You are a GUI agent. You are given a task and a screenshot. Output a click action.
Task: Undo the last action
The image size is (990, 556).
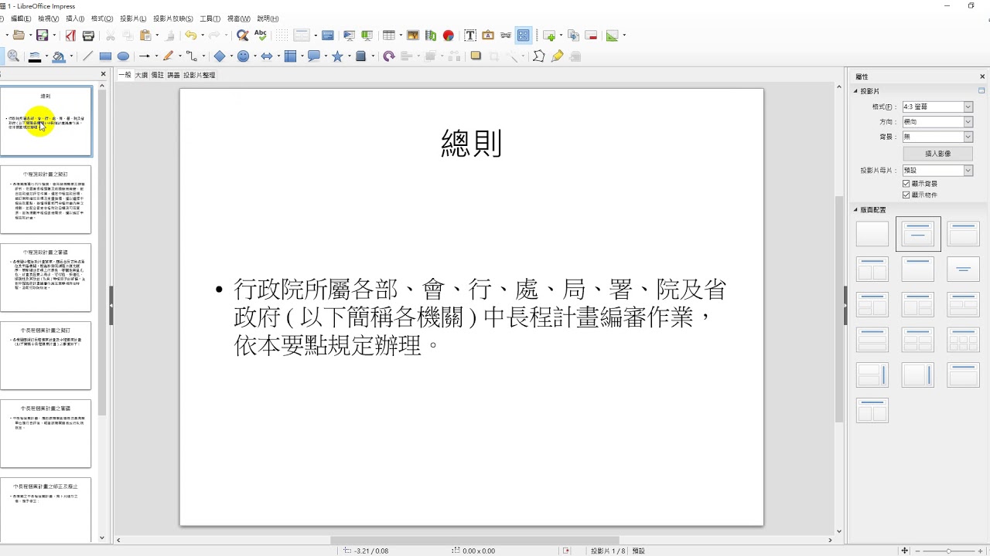click(x=190, y=36)
